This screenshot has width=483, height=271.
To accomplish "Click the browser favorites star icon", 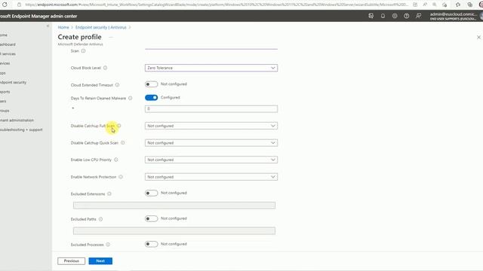I will (458, 5).
